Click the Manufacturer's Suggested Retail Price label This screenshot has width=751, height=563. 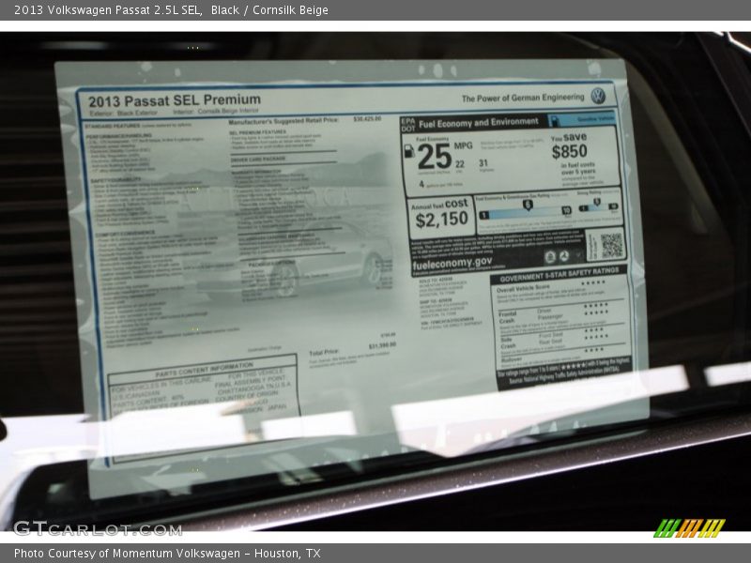click(x=284, y=121)
